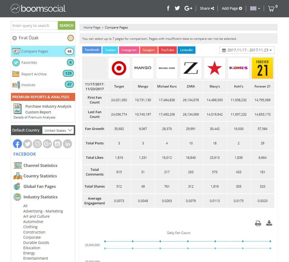This screenshot has width=289, height=262.
Task: Click the search query input field
Action: 34,26
